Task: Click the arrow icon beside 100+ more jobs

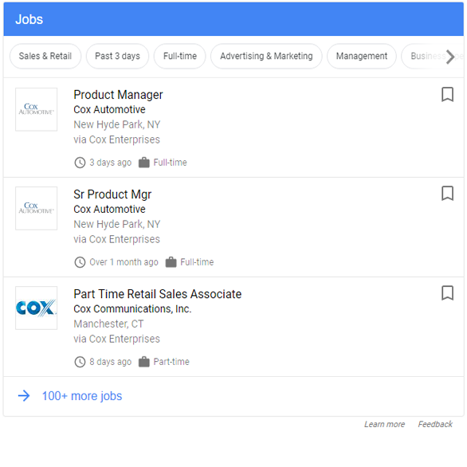Action: [24, 396]
